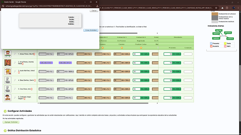241x135 pixels.
Task: Click red absent badge under Arce Rivera name
Action: point(23,64)
